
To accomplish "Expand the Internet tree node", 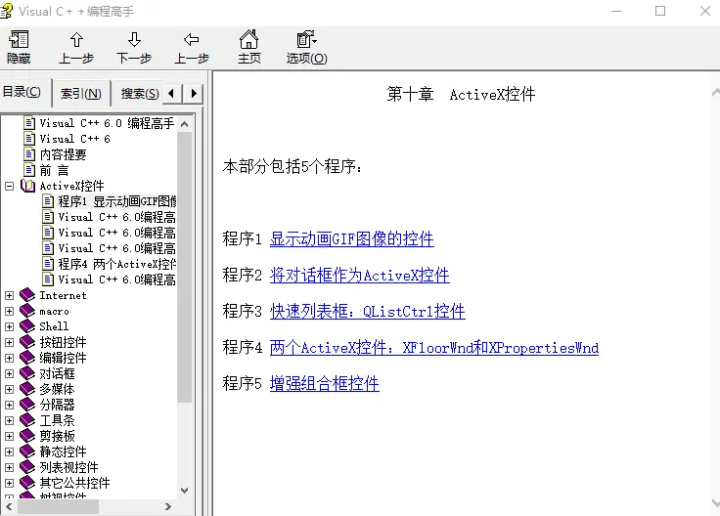I will tap(10, 295).
